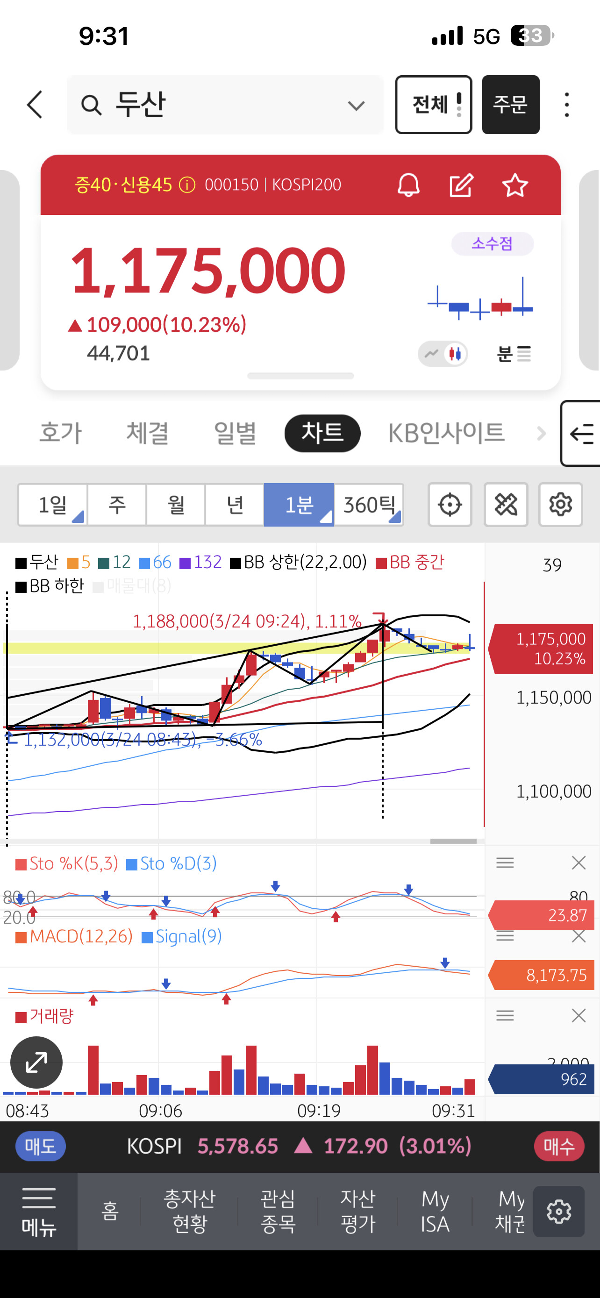Toggle 두산 price series legend
The height and width of the screenshot is (1298, 600).
(37, 562)
